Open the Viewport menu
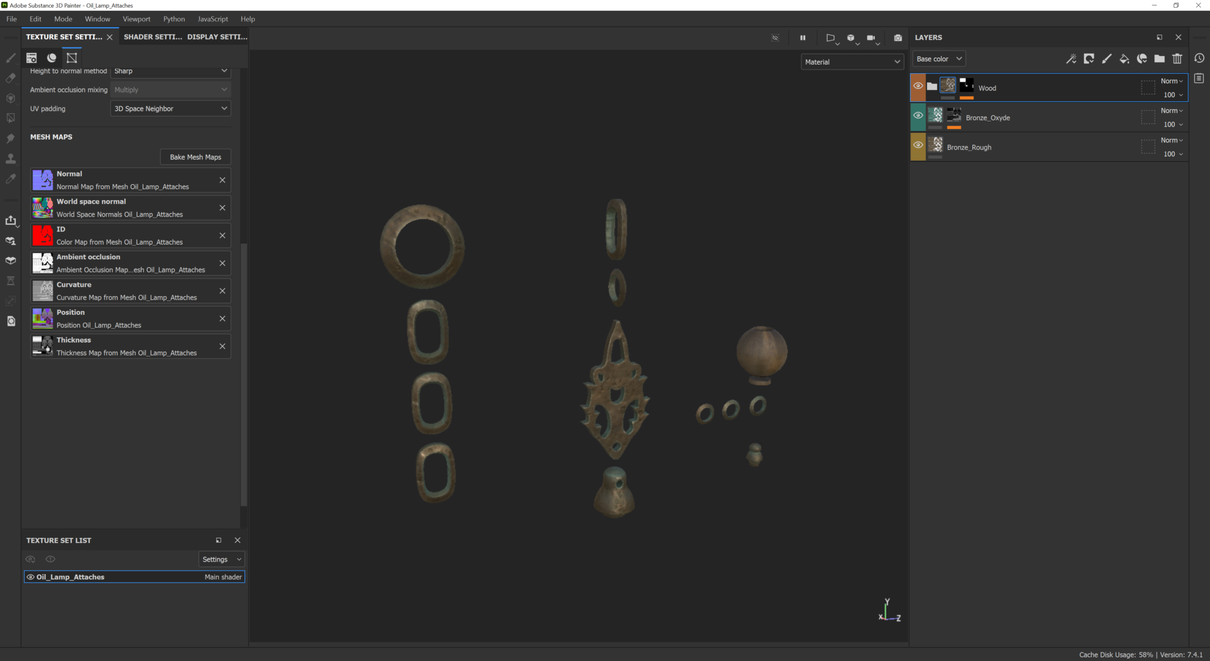 click(x=136, y=19)
